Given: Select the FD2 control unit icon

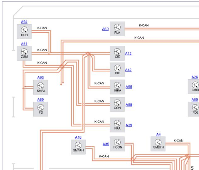Looking at the screenshot, I should tap(194, 109).
